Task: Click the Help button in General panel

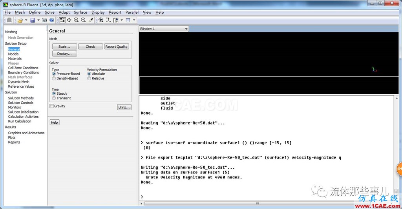Action: click(54, 123)
